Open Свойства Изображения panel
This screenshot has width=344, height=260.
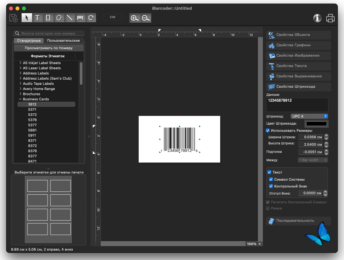297,56
